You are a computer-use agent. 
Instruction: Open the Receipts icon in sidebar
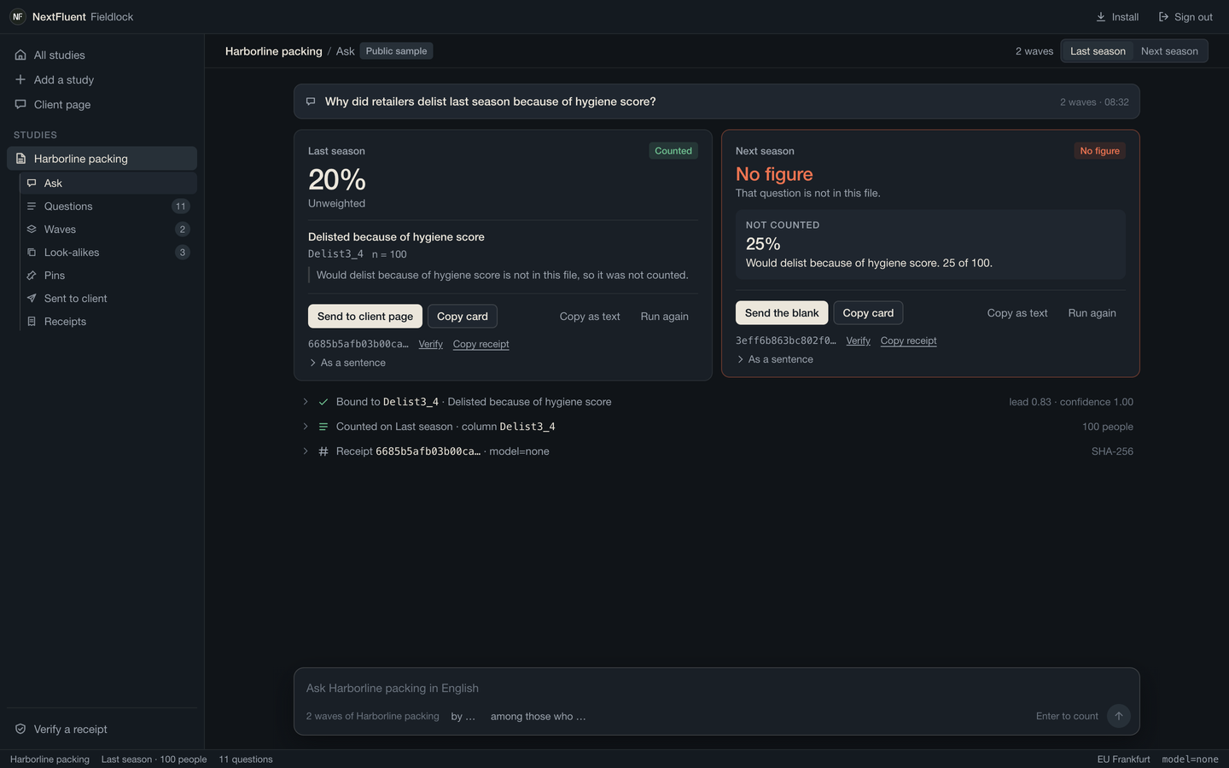point(32,322)
